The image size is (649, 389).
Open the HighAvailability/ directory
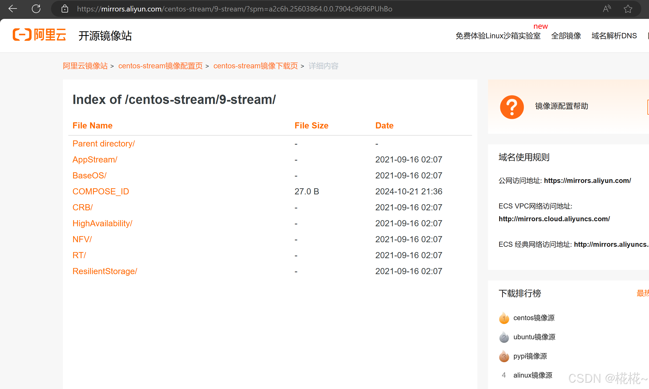(102, 223)
